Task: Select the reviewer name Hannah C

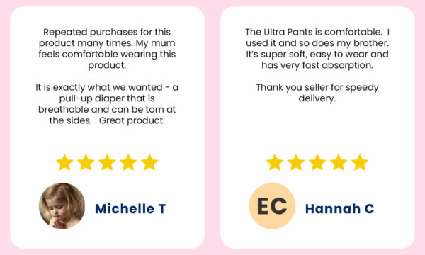Action: 339,209
